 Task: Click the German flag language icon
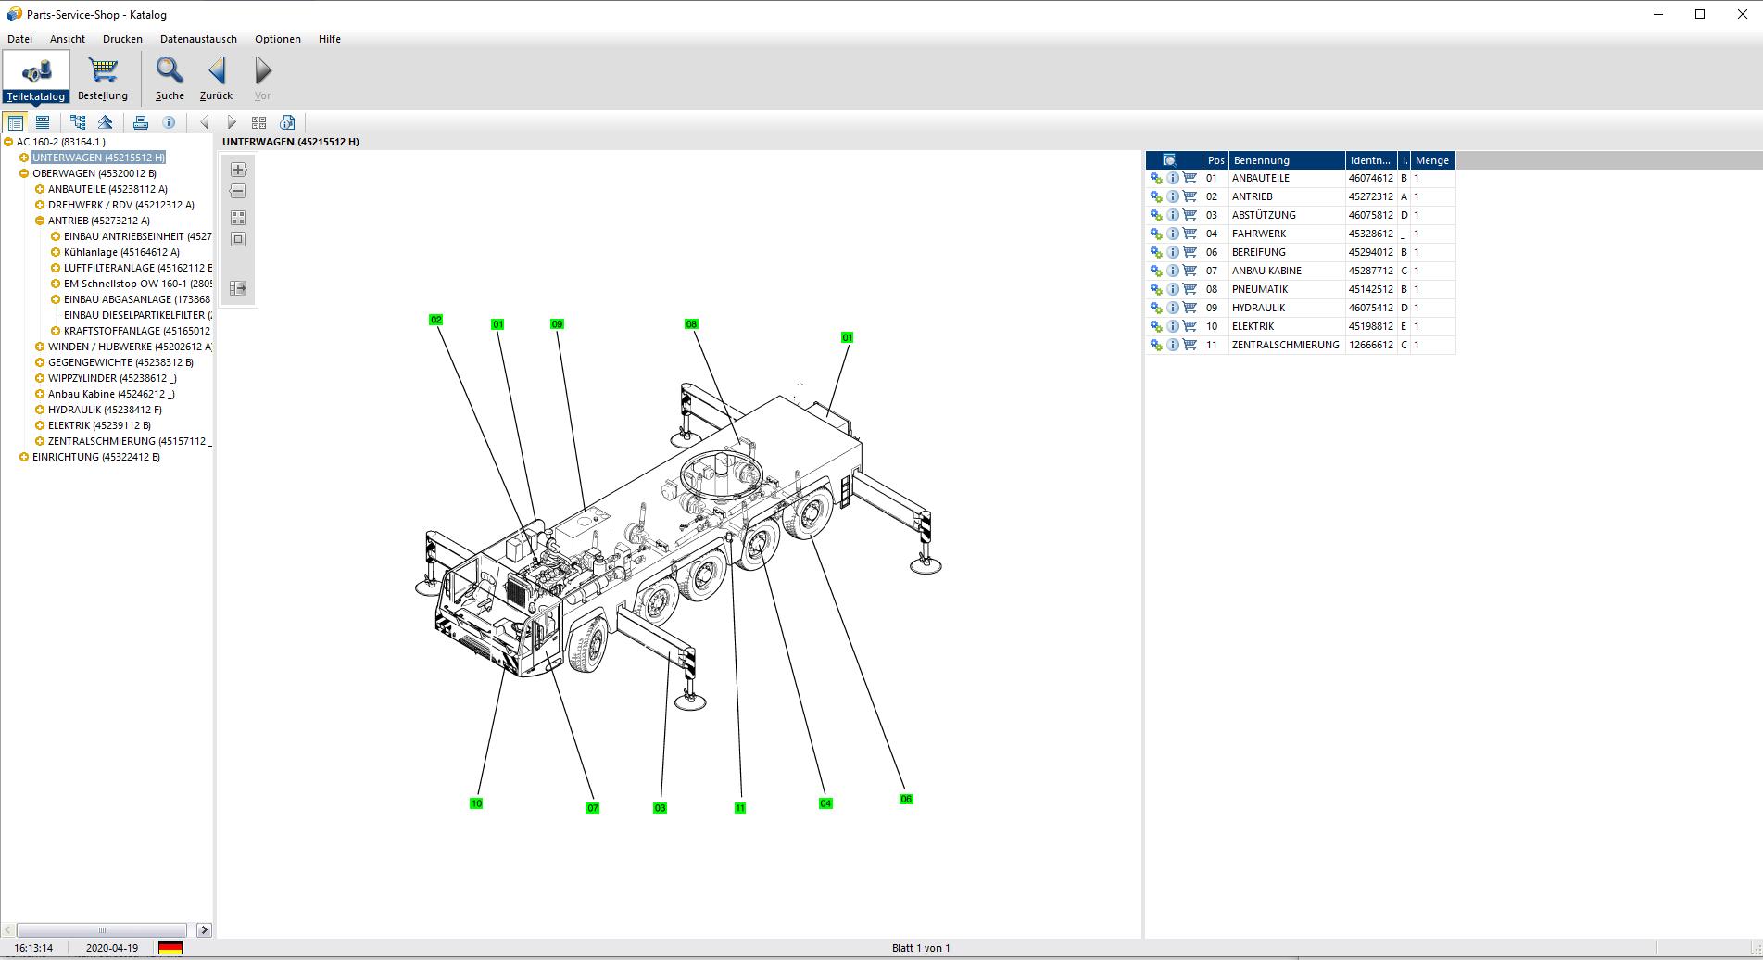click(170, 948)
